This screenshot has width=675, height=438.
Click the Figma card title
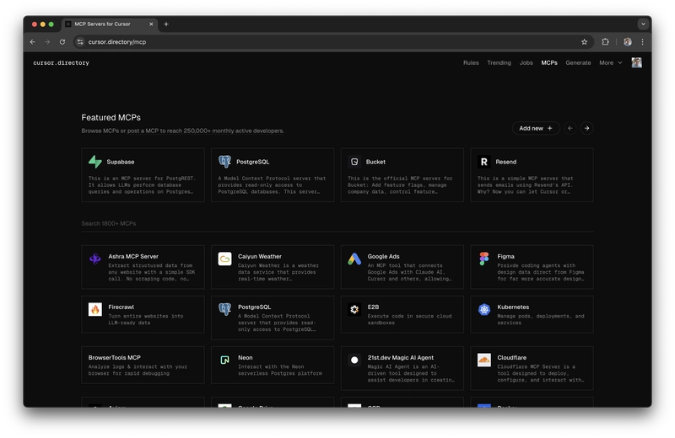[505, 256]
